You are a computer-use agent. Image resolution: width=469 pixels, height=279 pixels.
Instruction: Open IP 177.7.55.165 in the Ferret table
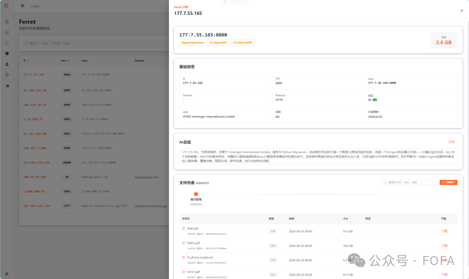click(34, 75)
